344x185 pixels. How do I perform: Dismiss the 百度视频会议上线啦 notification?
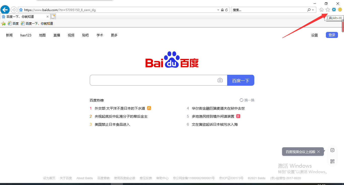(319, 152)
